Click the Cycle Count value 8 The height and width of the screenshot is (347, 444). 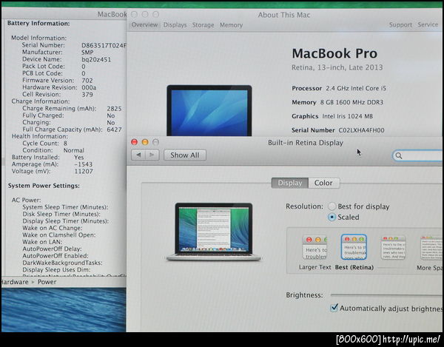[x=65, y=144]
